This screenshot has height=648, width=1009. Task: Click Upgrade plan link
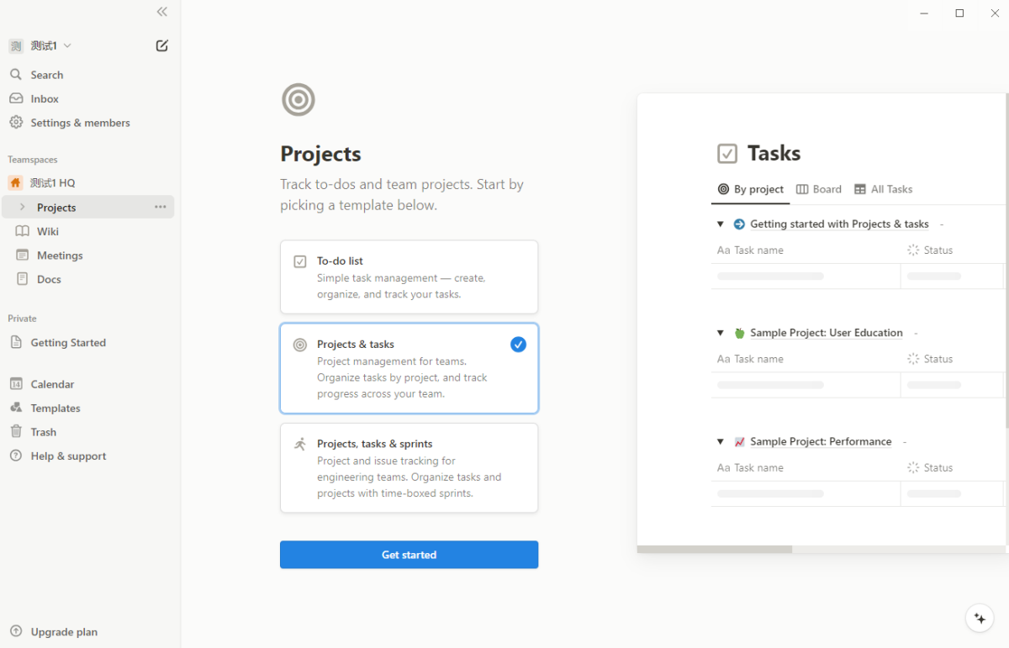coord(64,632)
